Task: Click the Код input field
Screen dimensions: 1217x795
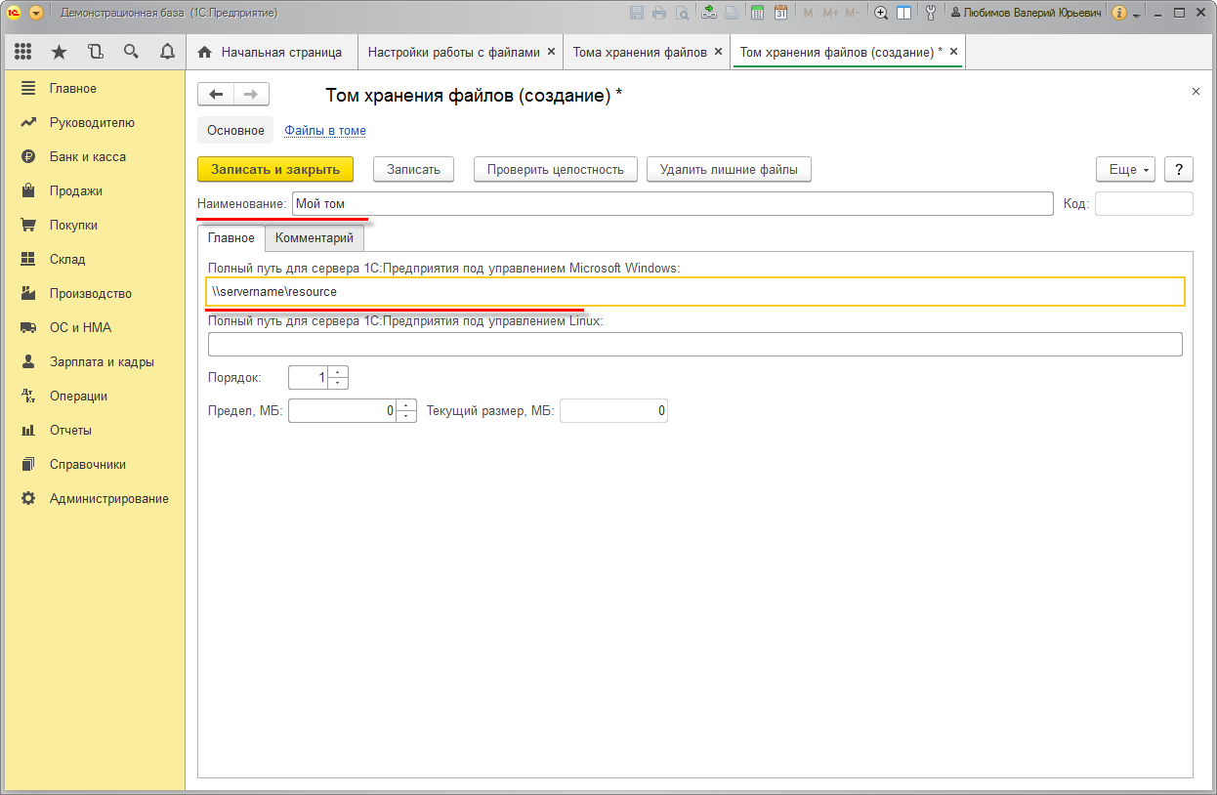Action: (x=1144, y=203)
